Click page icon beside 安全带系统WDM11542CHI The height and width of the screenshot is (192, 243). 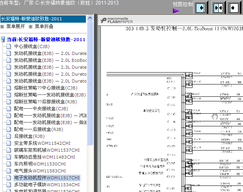point(9,143)
